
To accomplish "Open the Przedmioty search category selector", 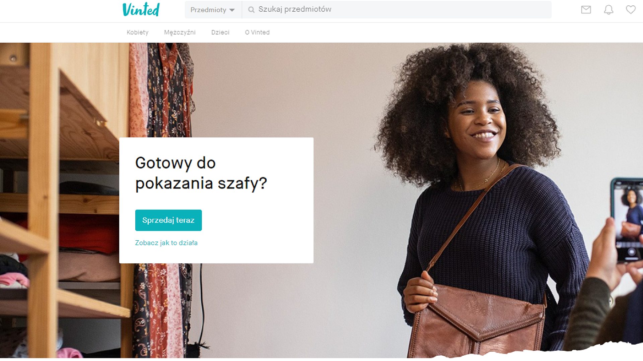I will coord(213,10).
